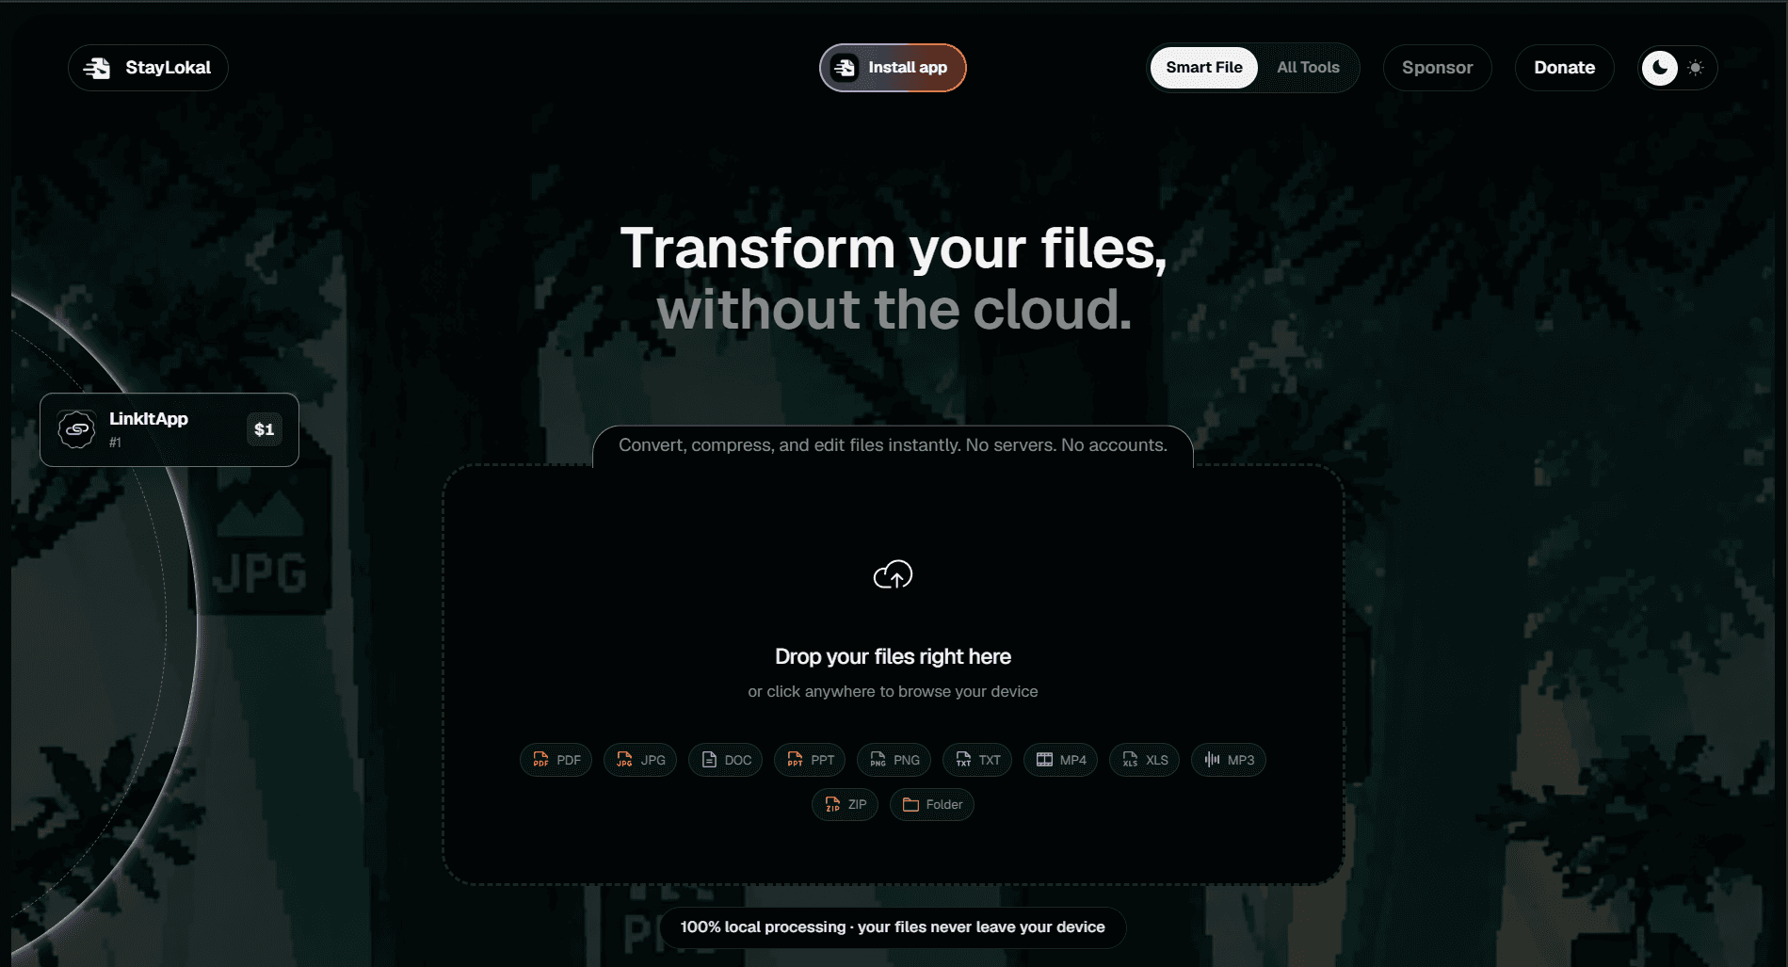The image size is (1788, 967).
Task: Click the Donate button
Action: click(x=1564, y=68)
